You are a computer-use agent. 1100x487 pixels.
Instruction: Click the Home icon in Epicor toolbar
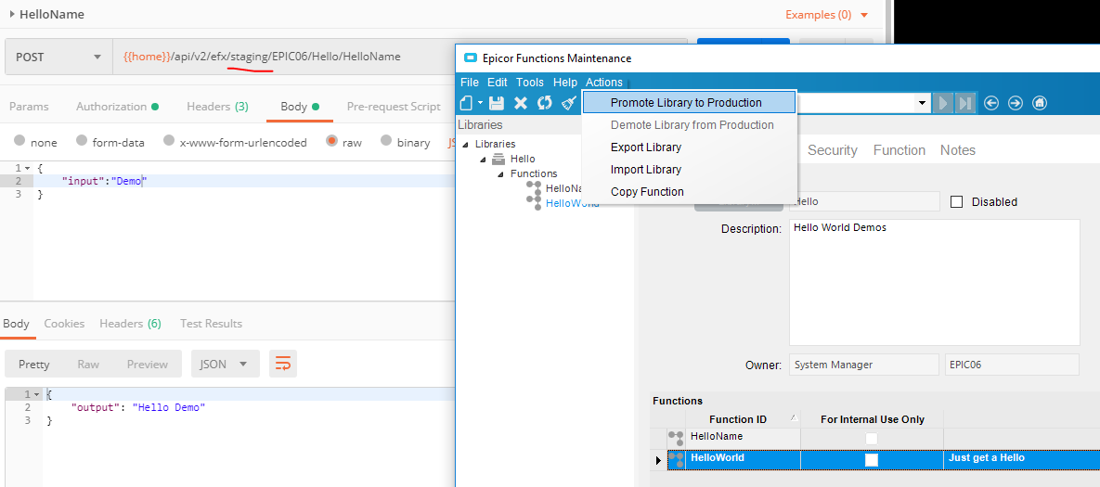point(1040,103)
